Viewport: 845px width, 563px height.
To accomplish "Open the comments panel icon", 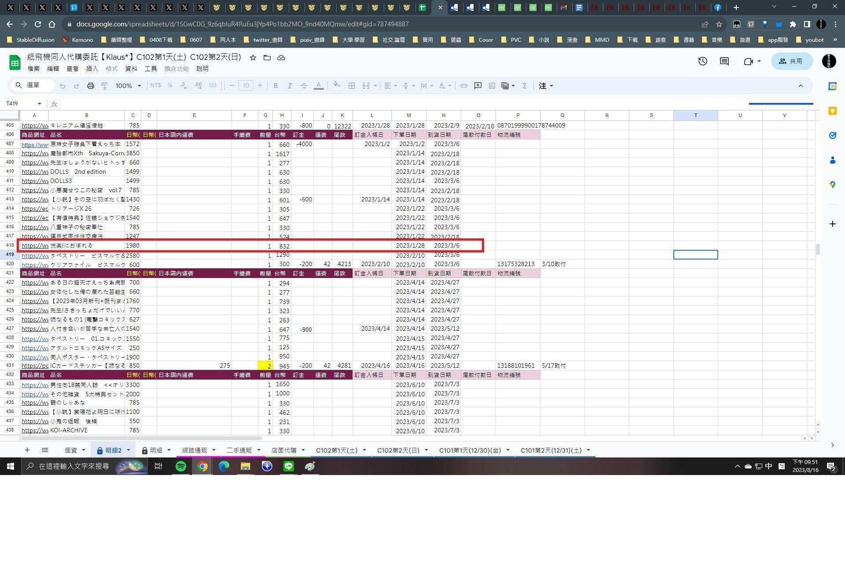I will pyautogui.click(x=724, y=61).
